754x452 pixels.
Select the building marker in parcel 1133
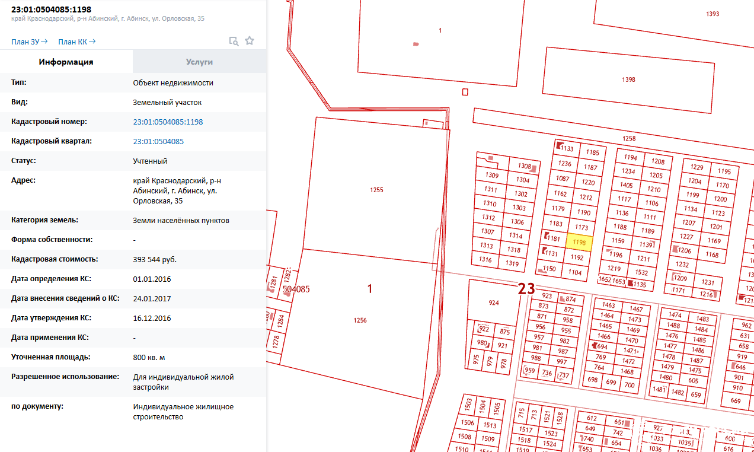coord(559,145)
